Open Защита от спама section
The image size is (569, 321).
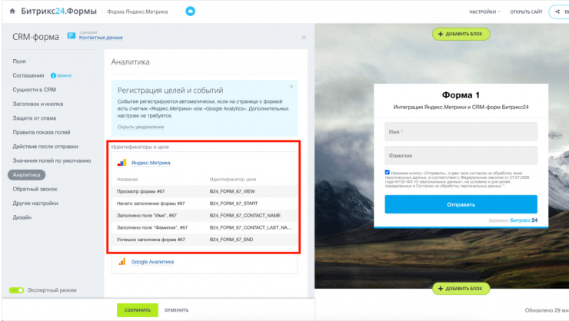point(35,117)
